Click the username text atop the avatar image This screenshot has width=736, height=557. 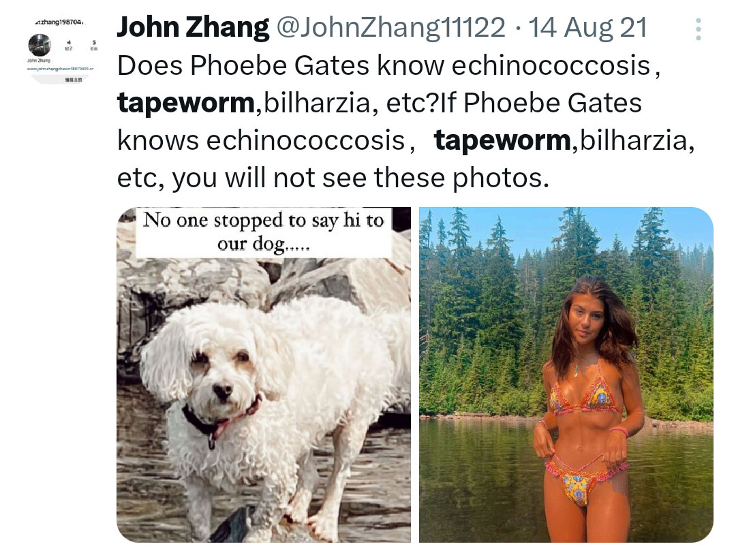point(60,22)
